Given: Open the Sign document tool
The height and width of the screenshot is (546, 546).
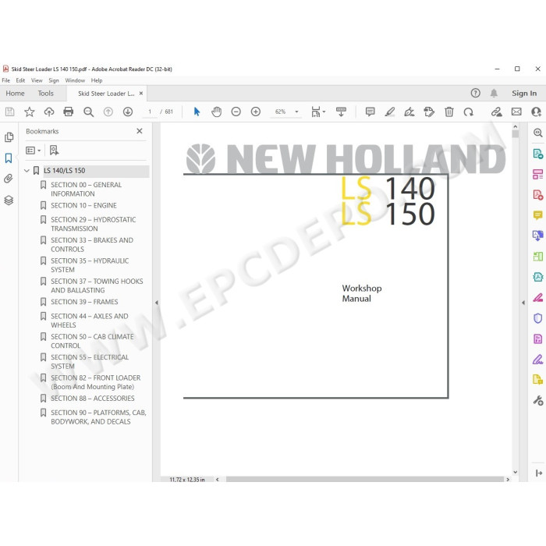Looking at the screenshot, I should 409,112.
